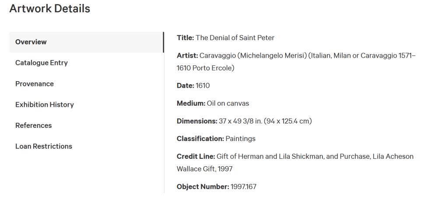Screen dimensions: 448x209
Task: Click the bold Medium: label
Action: pos(191,103)
